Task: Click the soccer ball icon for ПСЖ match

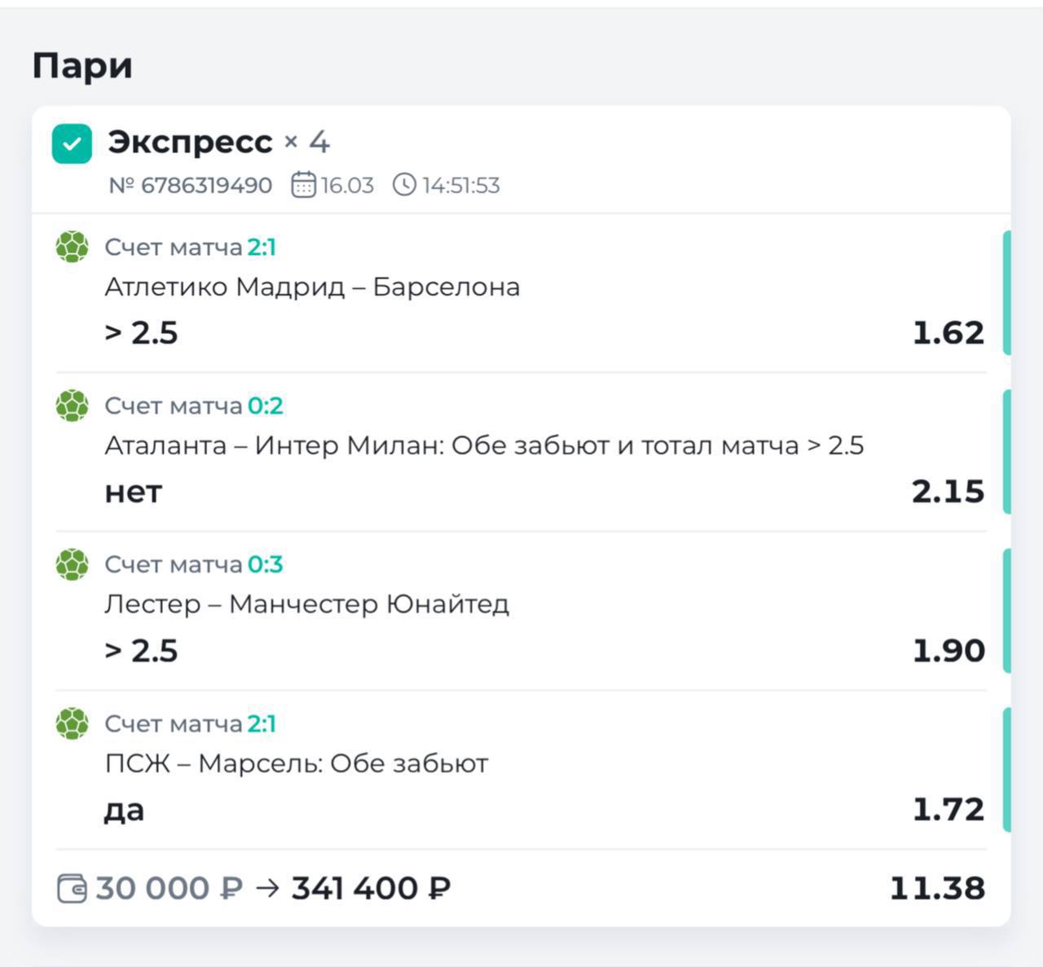Action: point(72,723)
